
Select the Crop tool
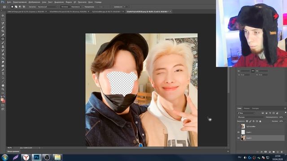3,31
